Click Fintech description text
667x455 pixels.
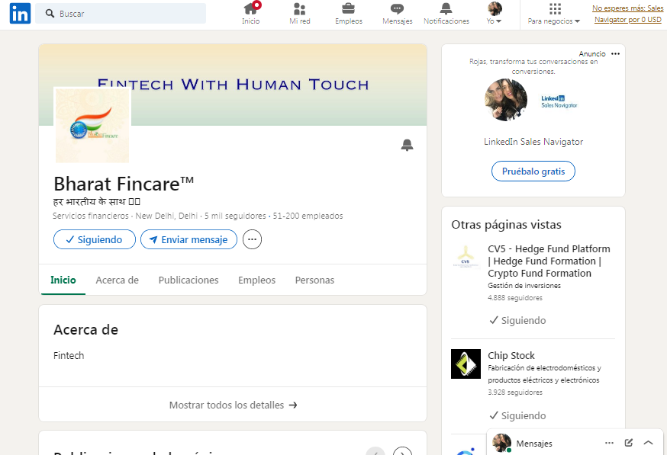point(69,356)
